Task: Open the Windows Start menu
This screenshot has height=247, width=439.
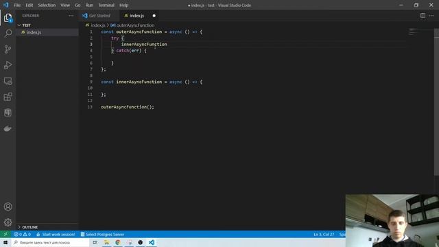Action: tap(5, 242)
